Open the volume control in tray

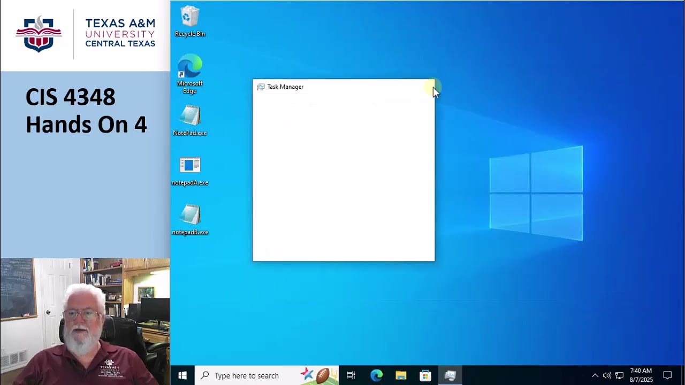[607, 375]
